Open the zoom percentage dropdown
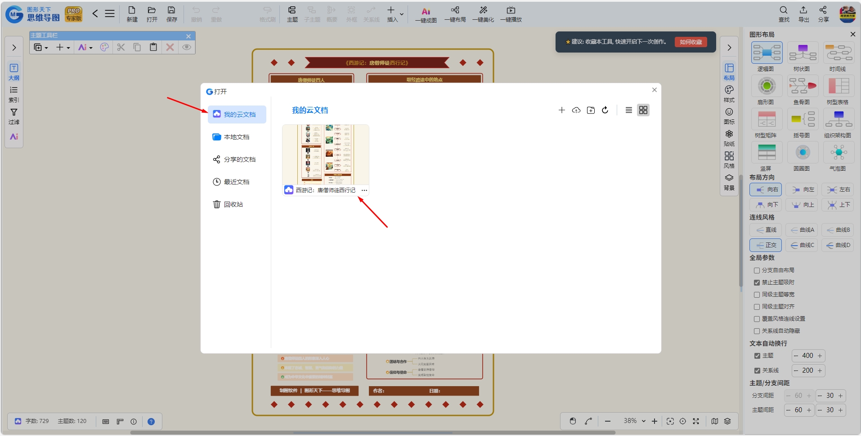This screenshot has height=436, width=861. point(644,421)
